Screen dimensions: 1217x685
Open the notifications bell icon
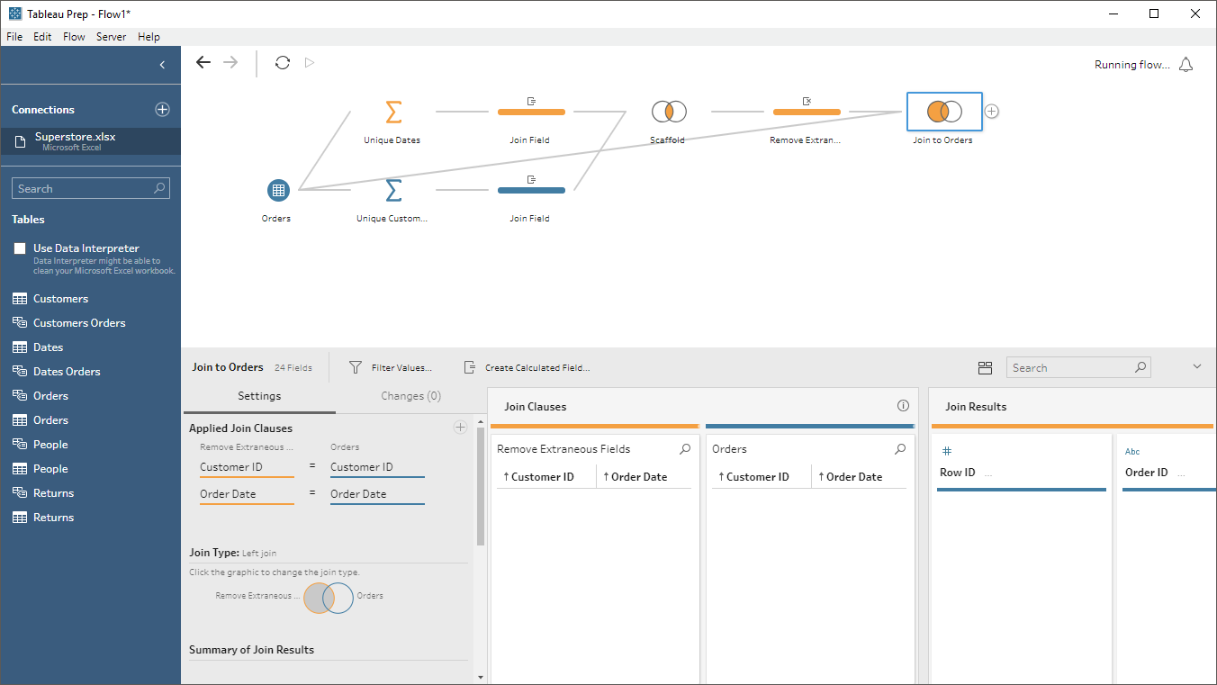(x=1186, y=65)
